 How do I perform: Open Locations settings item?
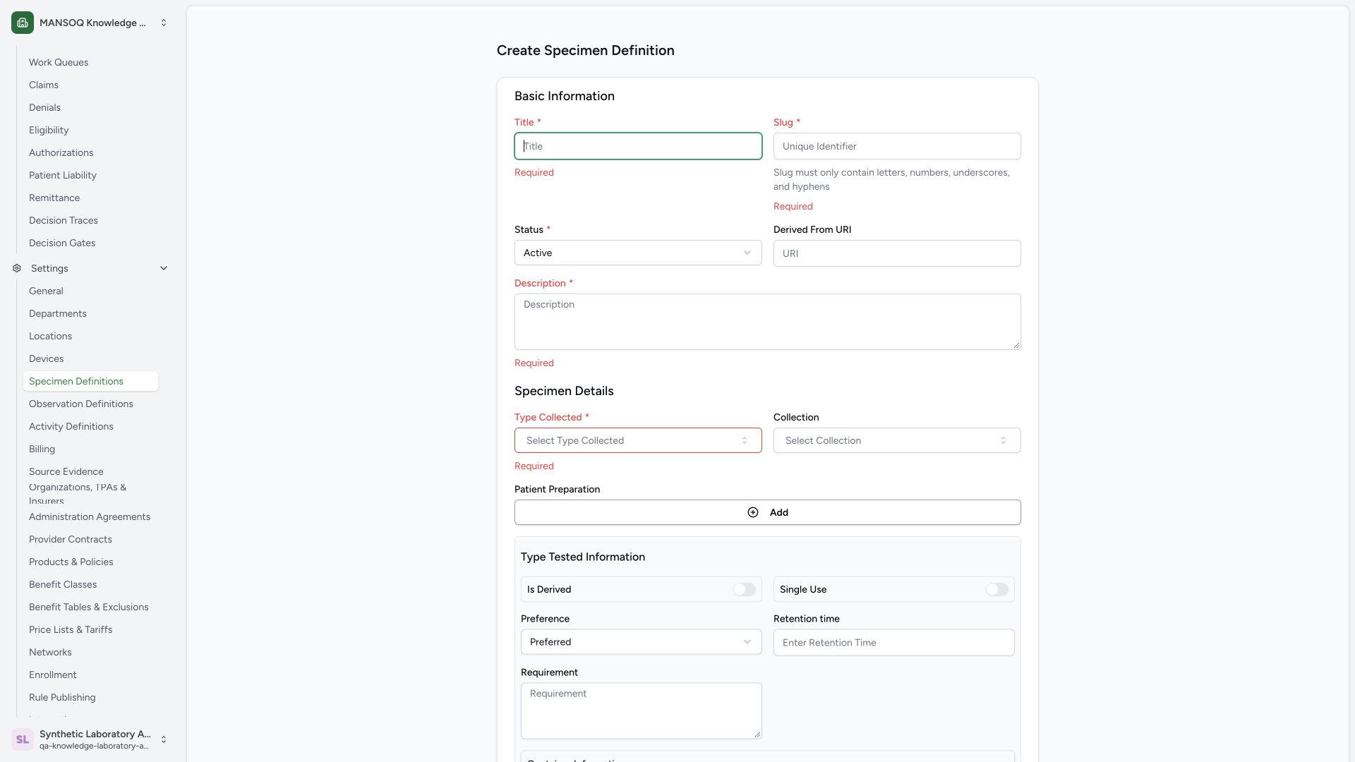coord(50,336)
